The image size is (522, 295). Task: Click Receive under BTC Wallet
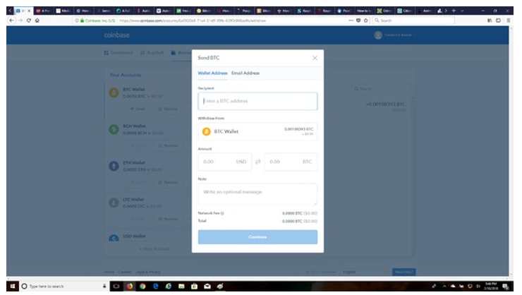click(168, 109)
